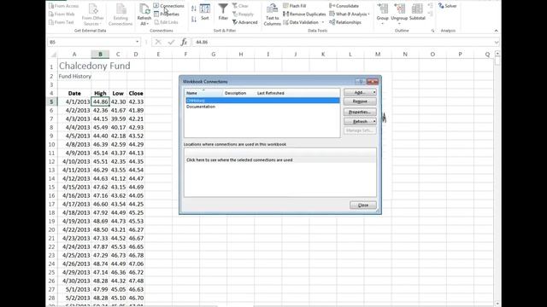Click From Text data source
547x307 pixels.
tap(62, 22)
